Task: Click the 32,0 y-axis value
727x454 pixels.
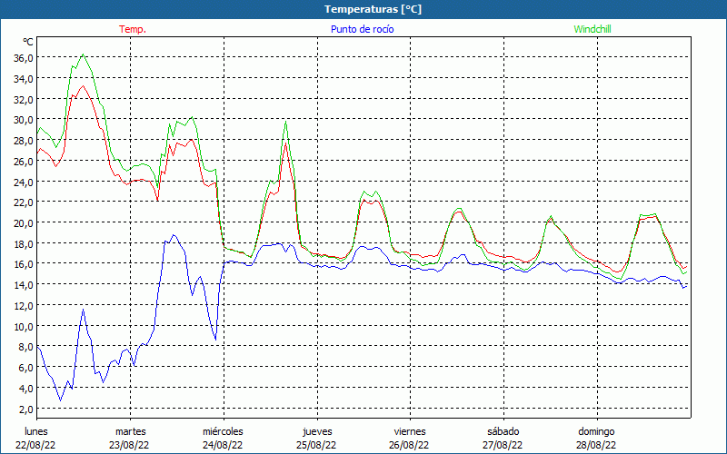Action: [x=24, y=100]
